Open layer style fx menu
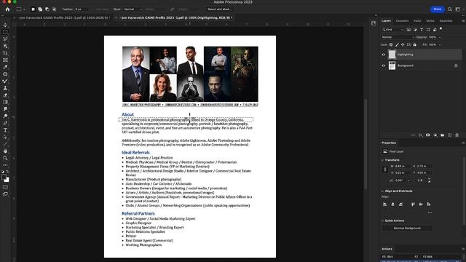466x262 pixels. [421, 135]
